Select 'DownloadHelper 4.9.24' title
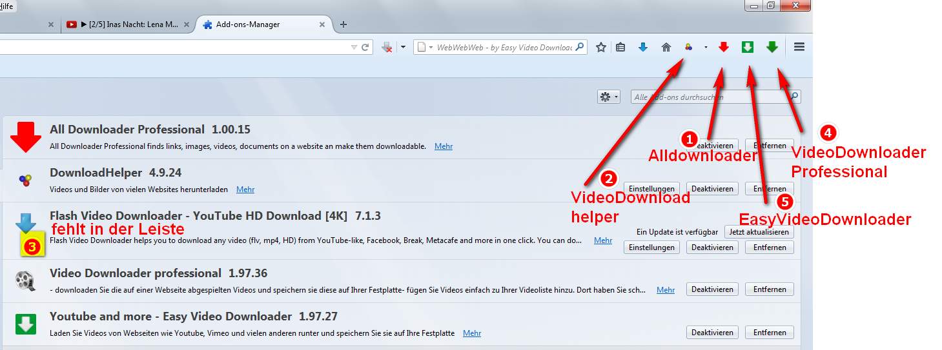Screen dimensions: 942x350 point(116,173)
